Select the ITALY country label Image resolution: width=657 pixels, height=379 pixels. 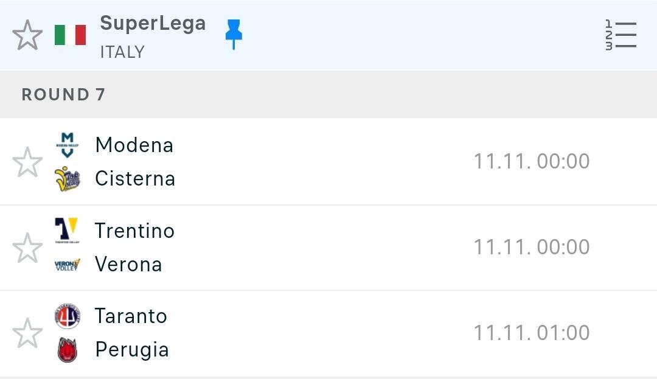(x=122, y=52)
